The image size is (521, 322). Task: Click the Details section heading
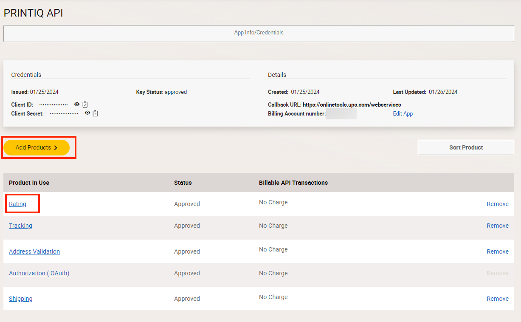(x=277, y=75)
